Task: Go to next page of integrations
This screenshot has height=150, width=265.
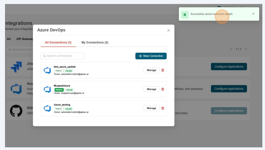Action: 246,49
